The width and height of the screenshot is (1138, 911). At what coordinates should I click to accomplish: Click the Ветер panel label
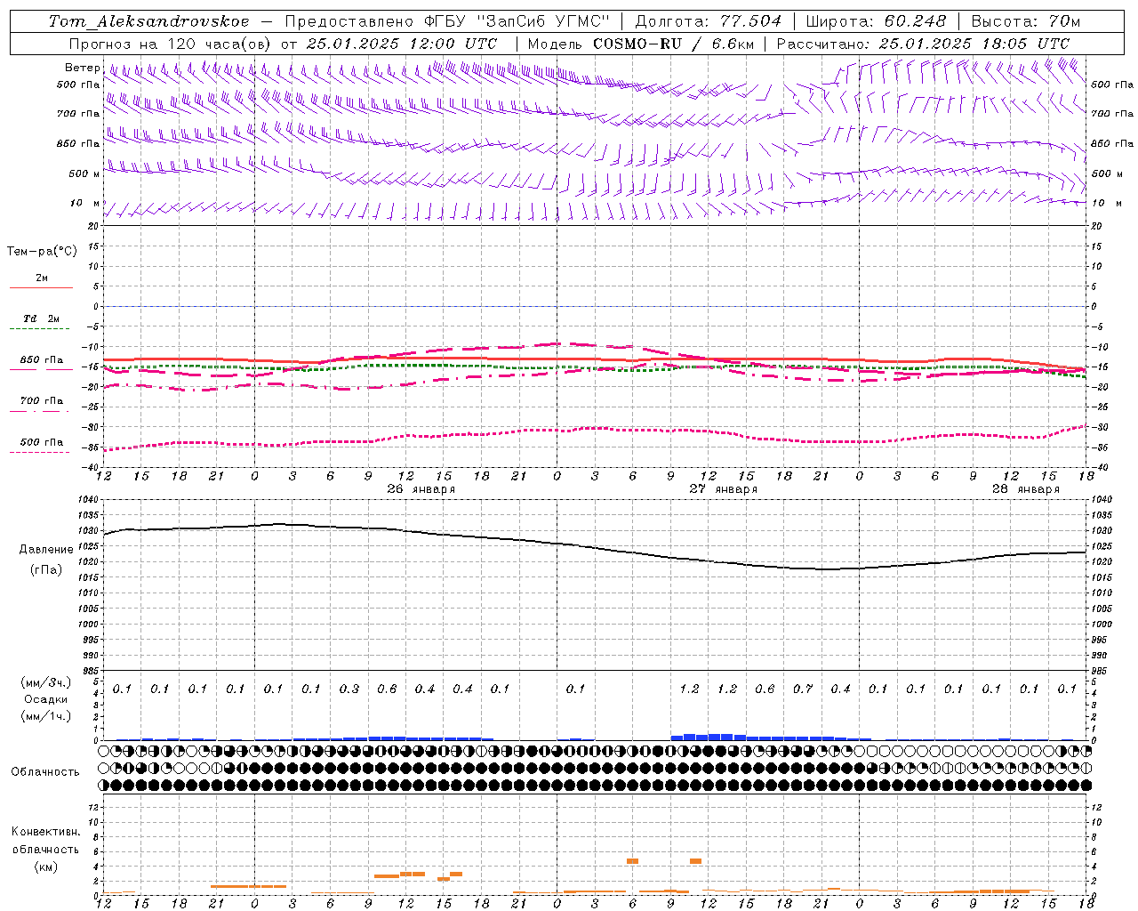82,68
